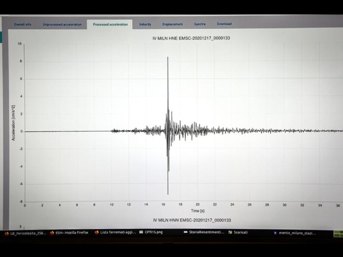Click icon beside evento_milano_stazi taskbar entry
The image size is (343, 257).
tap(275, 233)
